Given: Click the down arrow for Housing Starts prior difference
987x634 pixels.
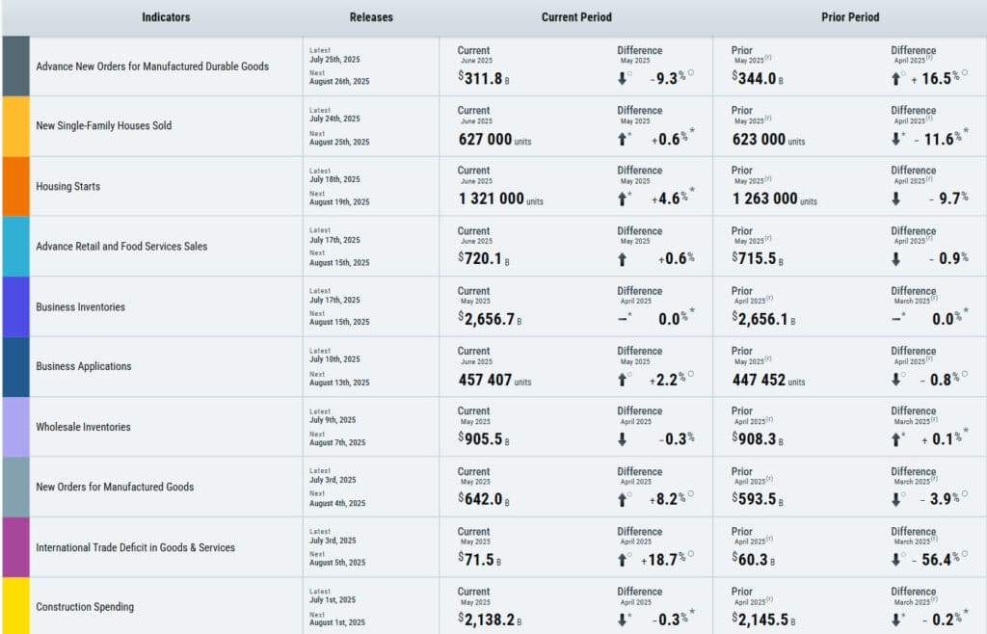Looking at the screenshot, I should coord(895,199).
